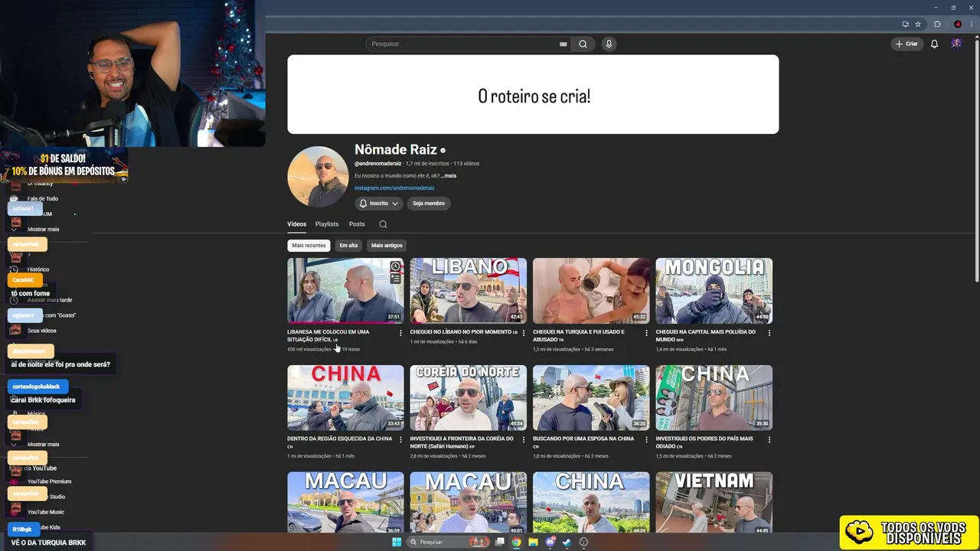Click the page scrollbar up arrow
Image resolution: width=980 pixels, height=551 pixels.
[x=975, y=37]
